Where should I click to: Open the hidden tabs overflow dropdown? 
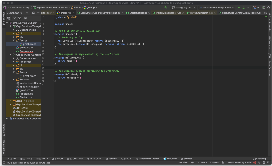265,13
